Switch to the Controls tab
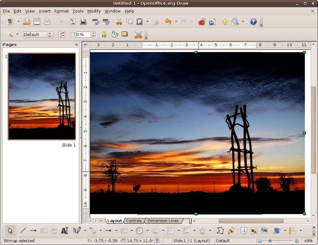 (134, 221)
